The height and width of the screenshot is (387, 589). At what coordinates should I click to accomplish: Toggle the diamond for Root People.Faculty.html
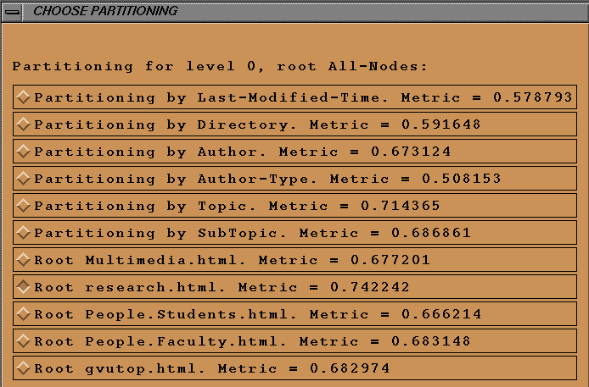click(x=24, y=341)
